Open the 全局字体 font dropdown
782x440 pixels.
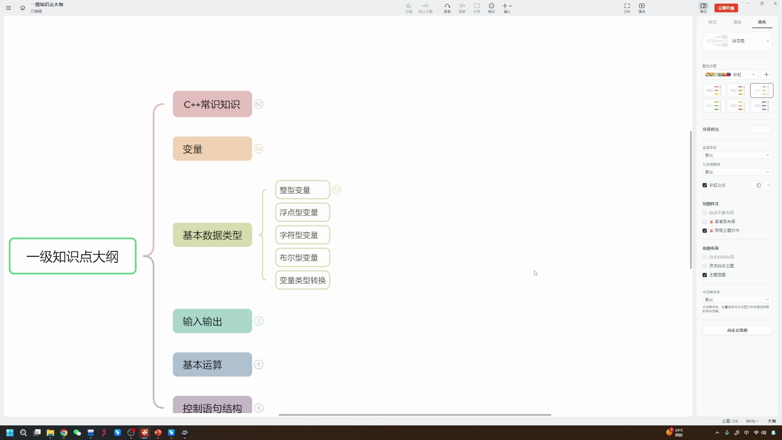click(x=737, y=155)
